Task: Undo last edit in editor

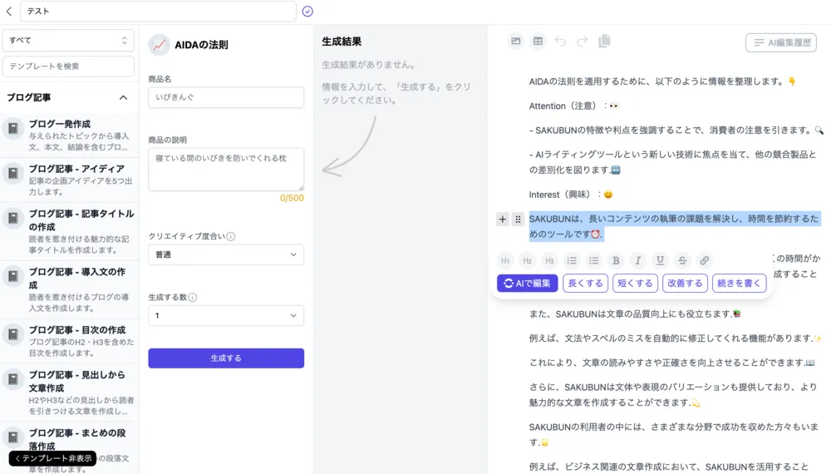Action: [560, 42]
